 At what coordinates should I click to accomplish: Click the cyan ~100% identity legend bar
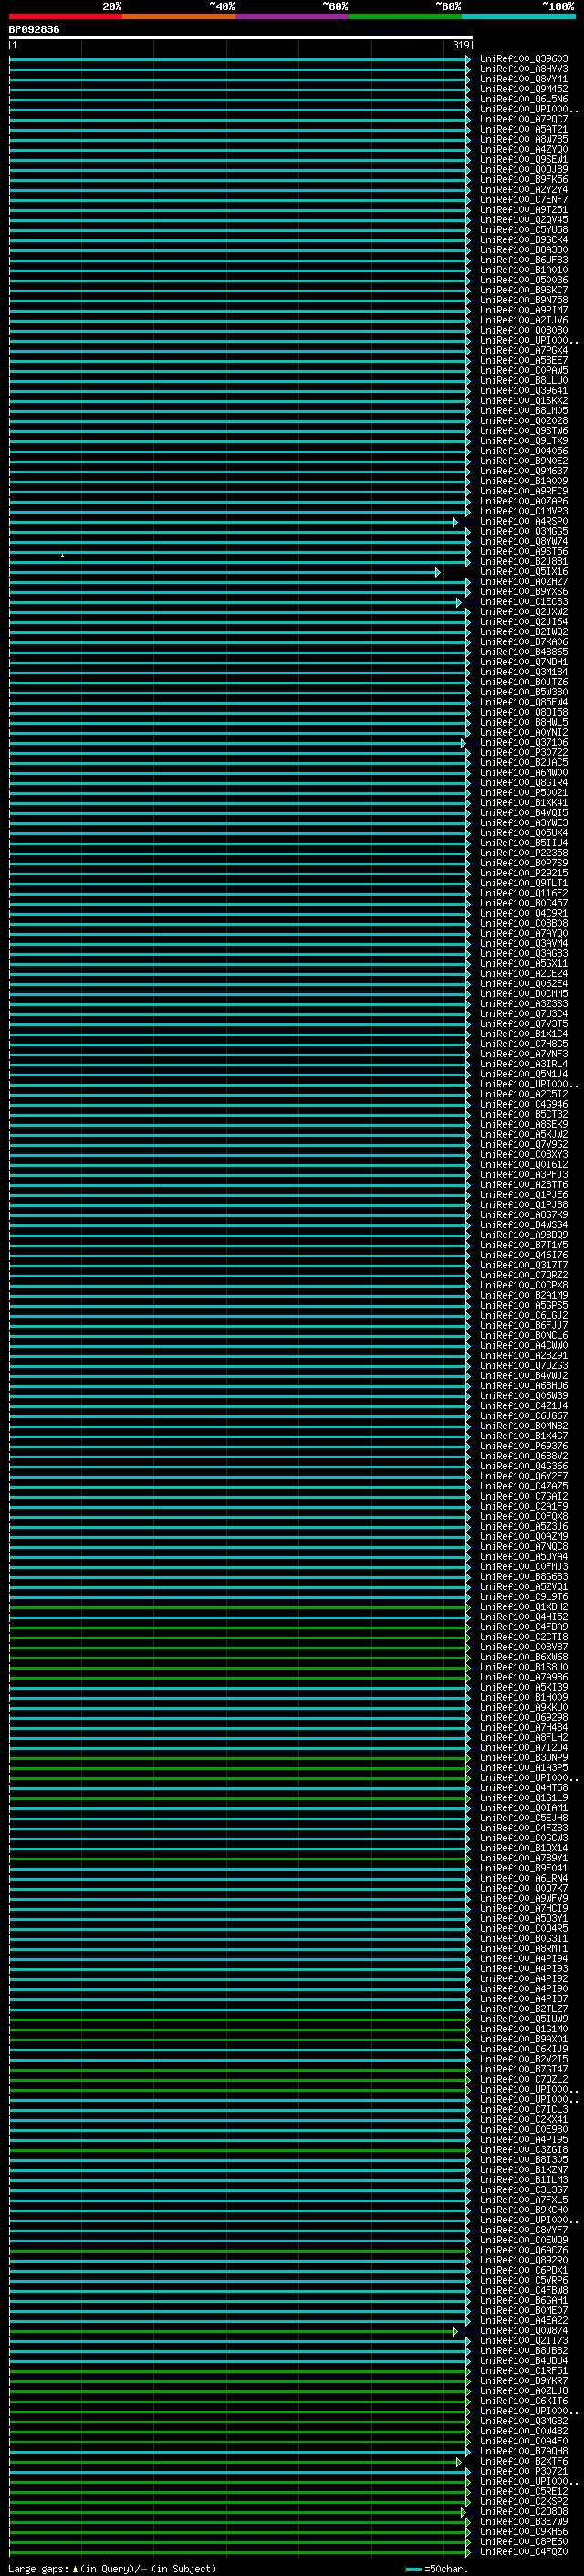tap(519, 16)
